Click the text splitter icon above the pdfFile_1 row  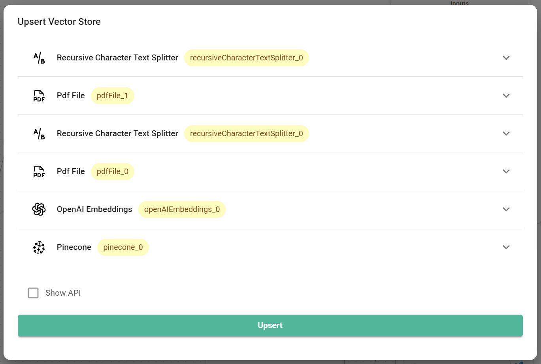coord(39,58)
